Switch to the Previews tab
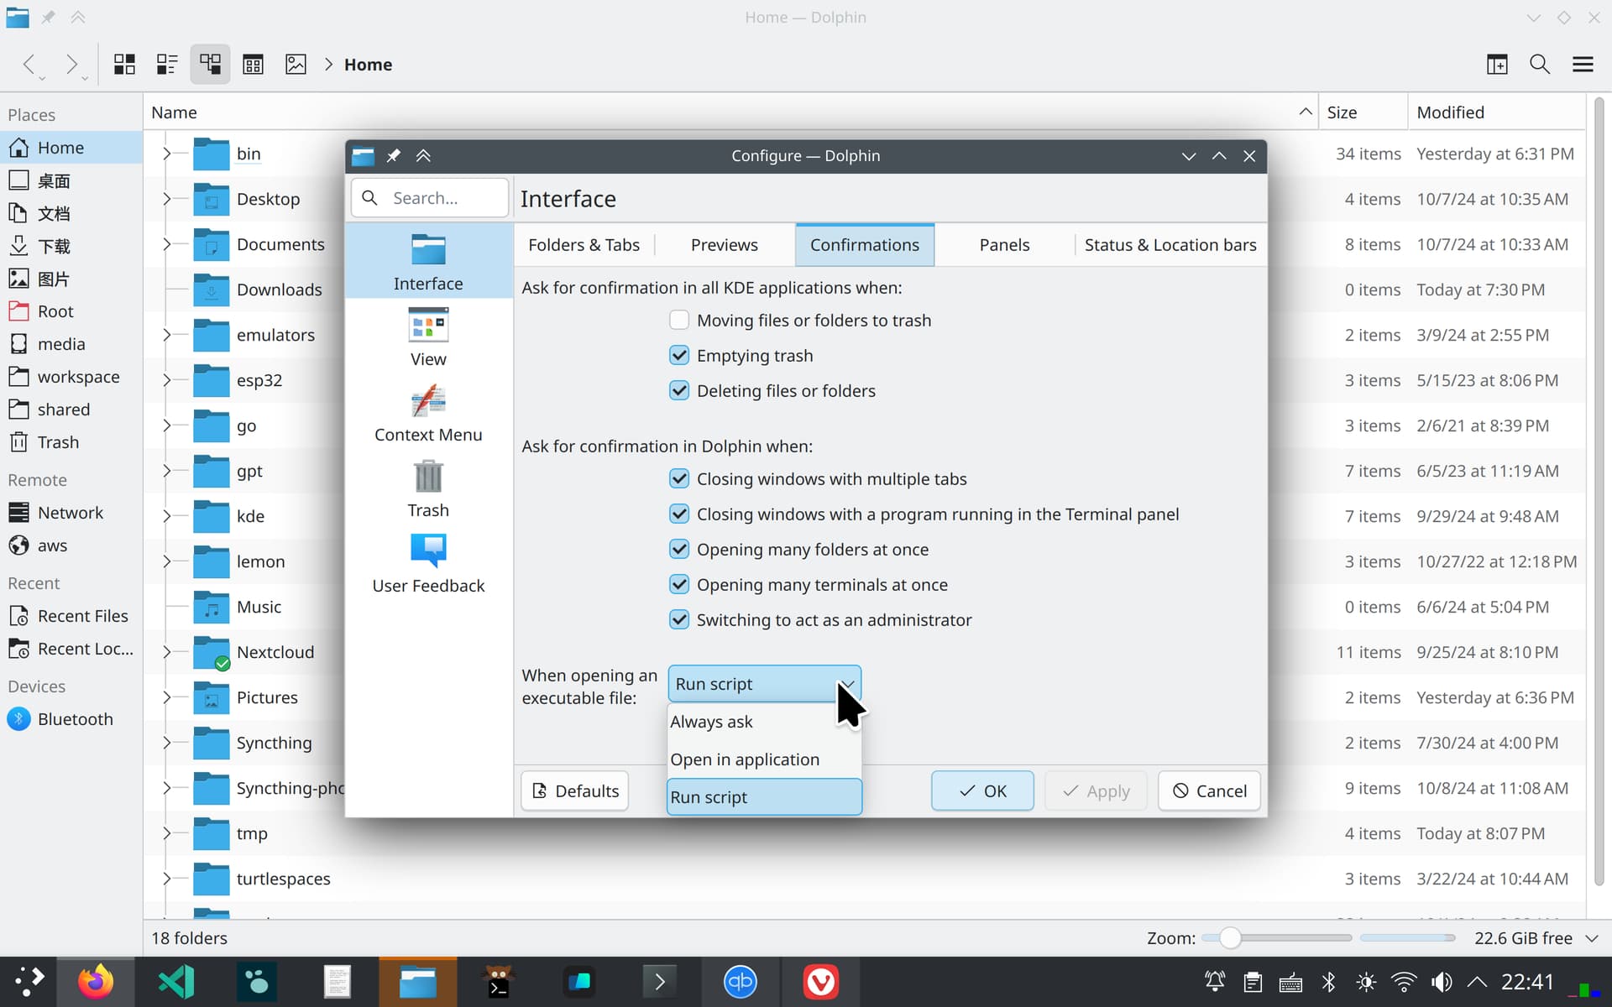This screenshot has height=1007, width=1612. (x=724, y=245)
